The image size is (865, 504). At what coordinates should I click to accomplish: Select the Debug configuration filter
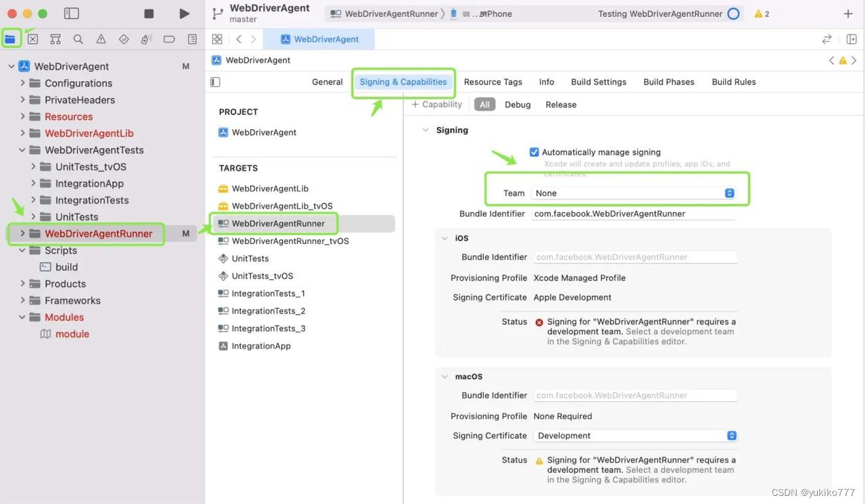coord(518,105)
